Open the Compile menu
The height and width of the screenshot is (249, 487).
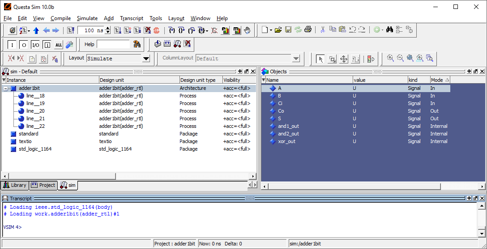pyautogui.click(x=60, y=18)
